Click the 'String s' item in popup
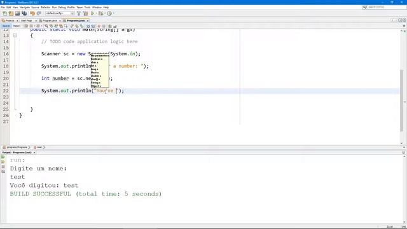The width and height of the screenshot is (407, 229). point(95,83)
